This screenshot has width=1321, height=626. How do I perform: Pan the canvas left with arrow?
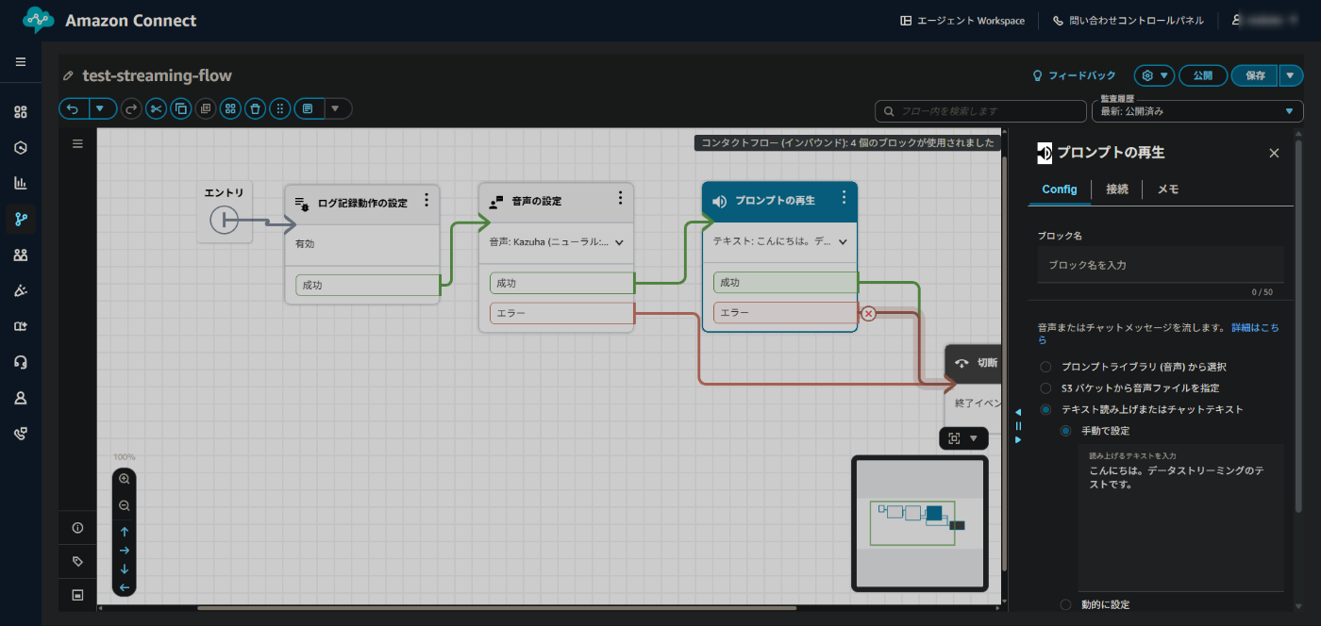[x=125, y=587]
